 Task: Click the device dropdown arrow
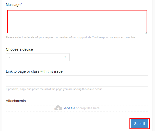[65, 57]
